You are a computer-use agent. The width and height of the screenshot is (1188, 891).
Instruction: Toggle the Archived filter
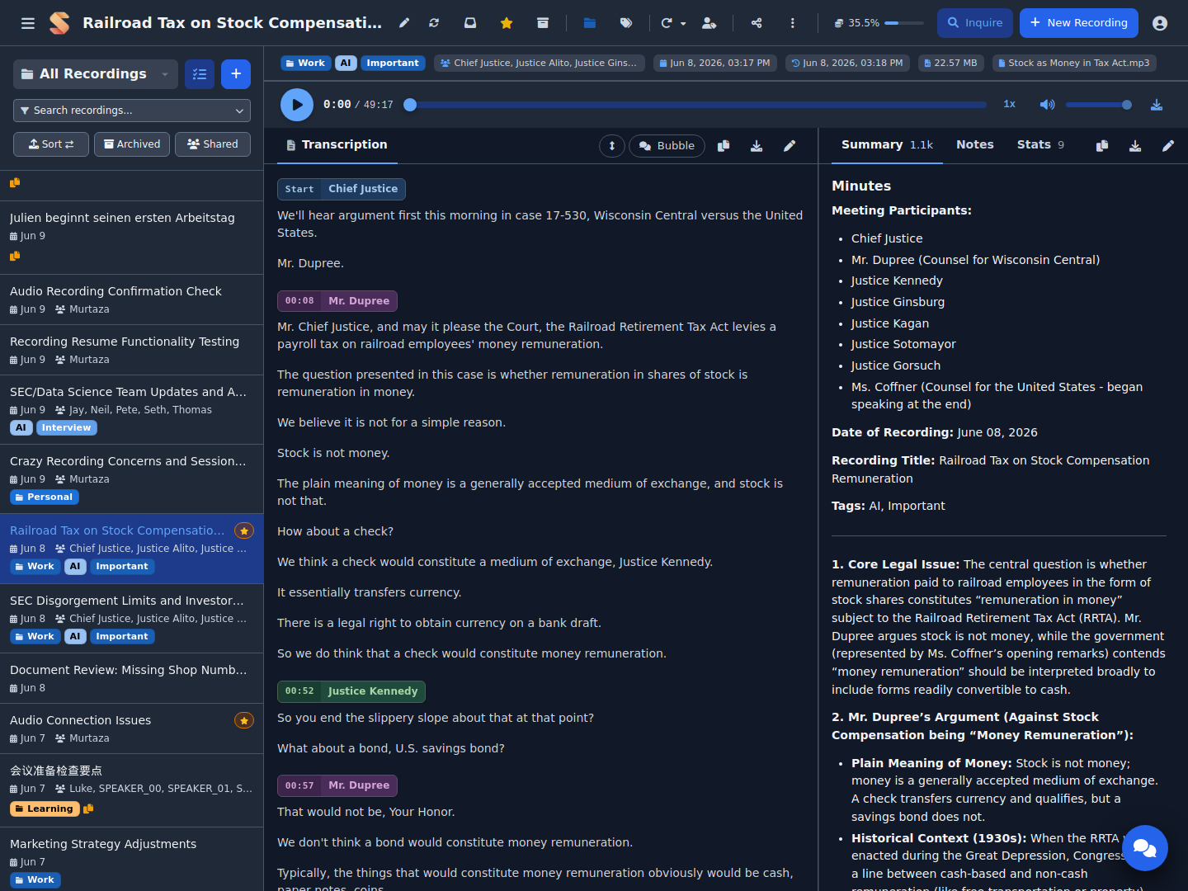click(132, 144)
